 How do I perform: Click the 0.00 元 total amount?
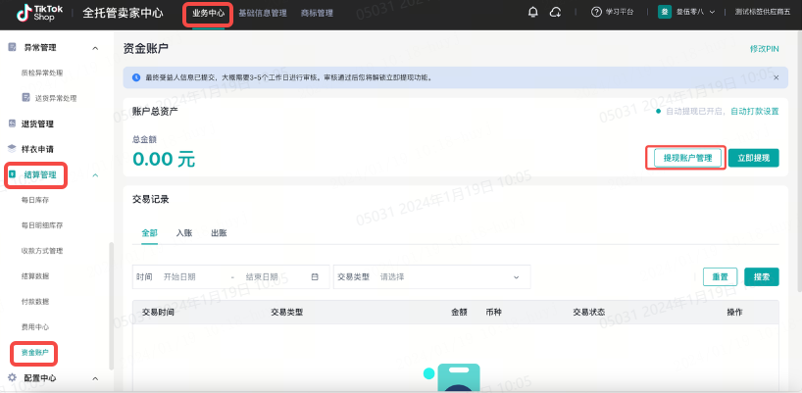point(164,160)
